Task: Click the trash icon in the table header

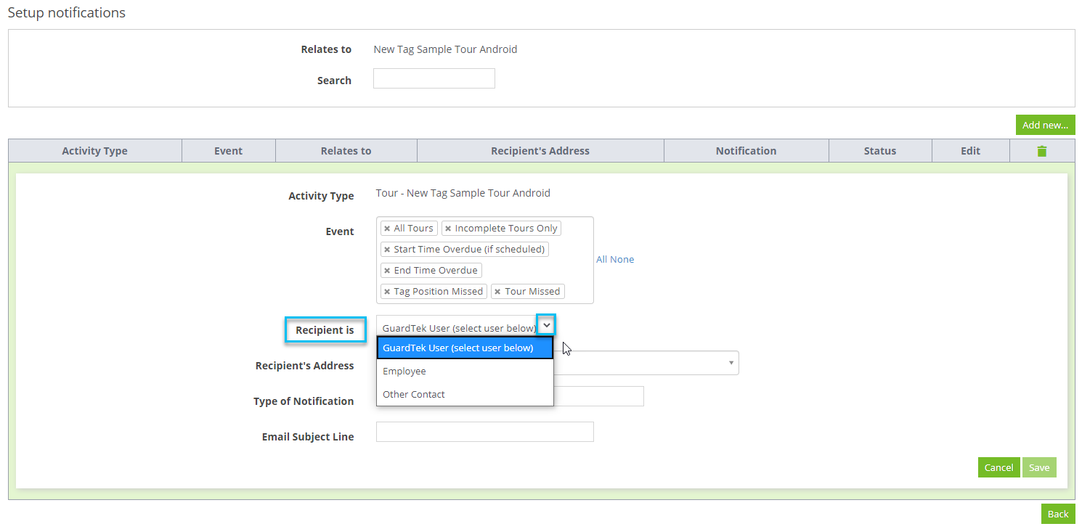Action: click(x=1042, y=150)
